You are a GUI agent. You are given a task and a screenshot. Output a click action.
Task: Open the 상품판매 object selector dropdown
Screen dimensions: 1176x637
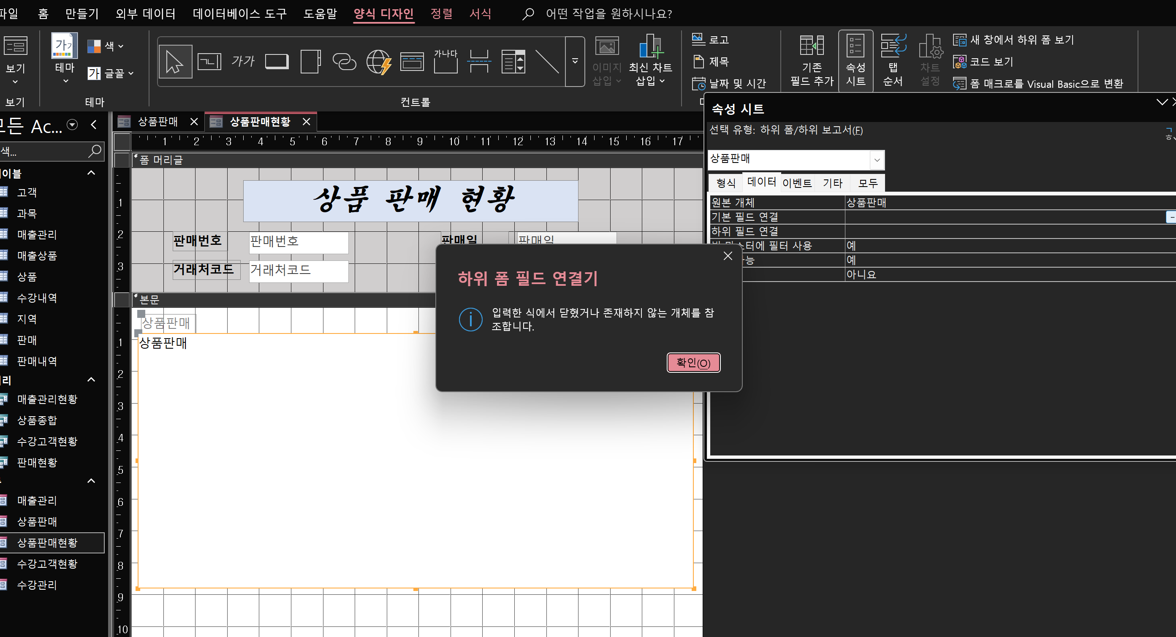(x=877, y=160)
